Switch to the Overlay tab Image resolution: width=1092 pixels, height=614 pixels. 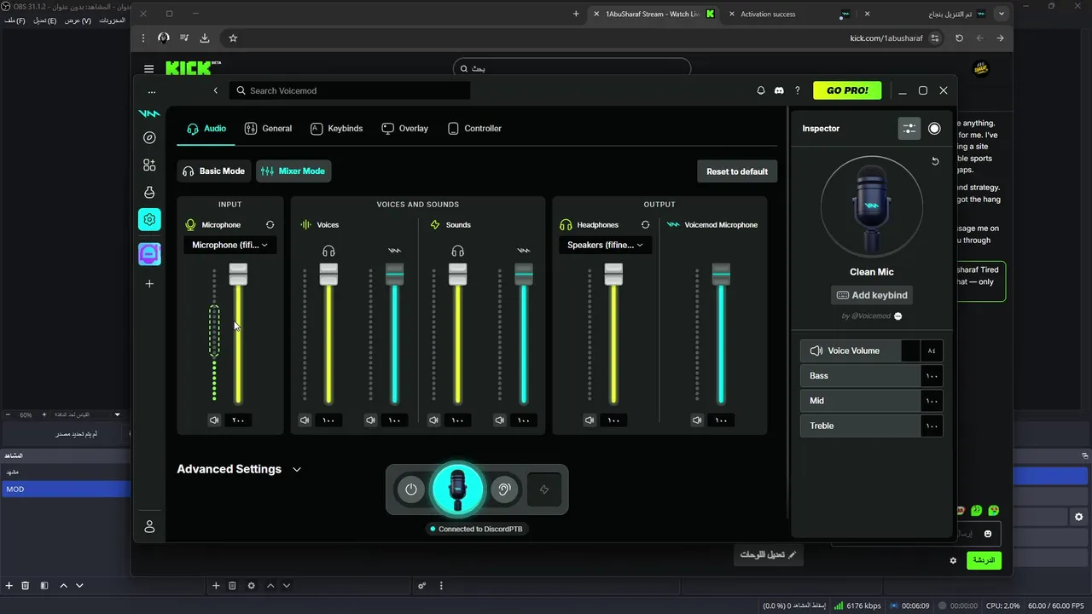(x=404, y=129)
